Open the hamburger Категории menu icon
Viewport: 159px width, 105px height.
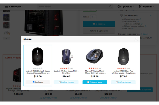pyautogui.click(x=6, y=6)
